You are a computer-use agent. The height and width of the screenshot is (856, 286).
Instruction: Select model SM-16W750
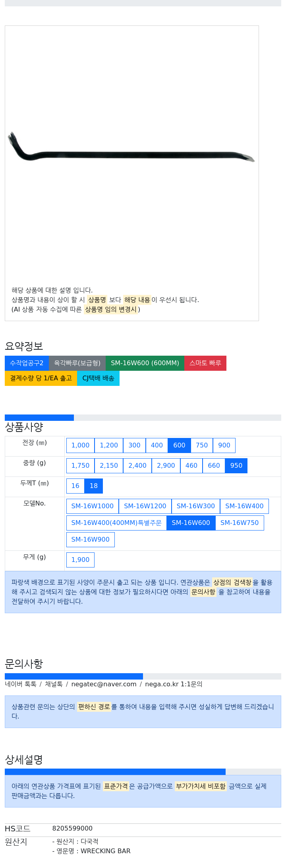(240, 523)
